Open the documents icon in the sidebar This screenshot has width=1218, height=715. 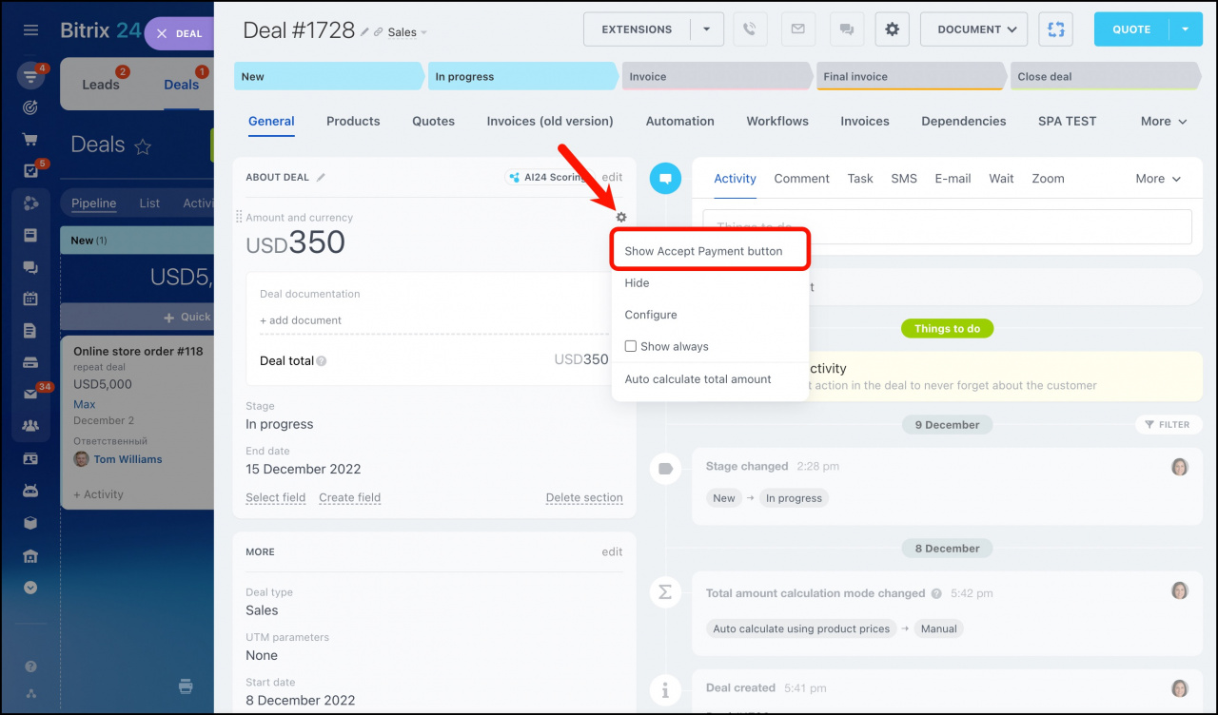tap(30, 331)
